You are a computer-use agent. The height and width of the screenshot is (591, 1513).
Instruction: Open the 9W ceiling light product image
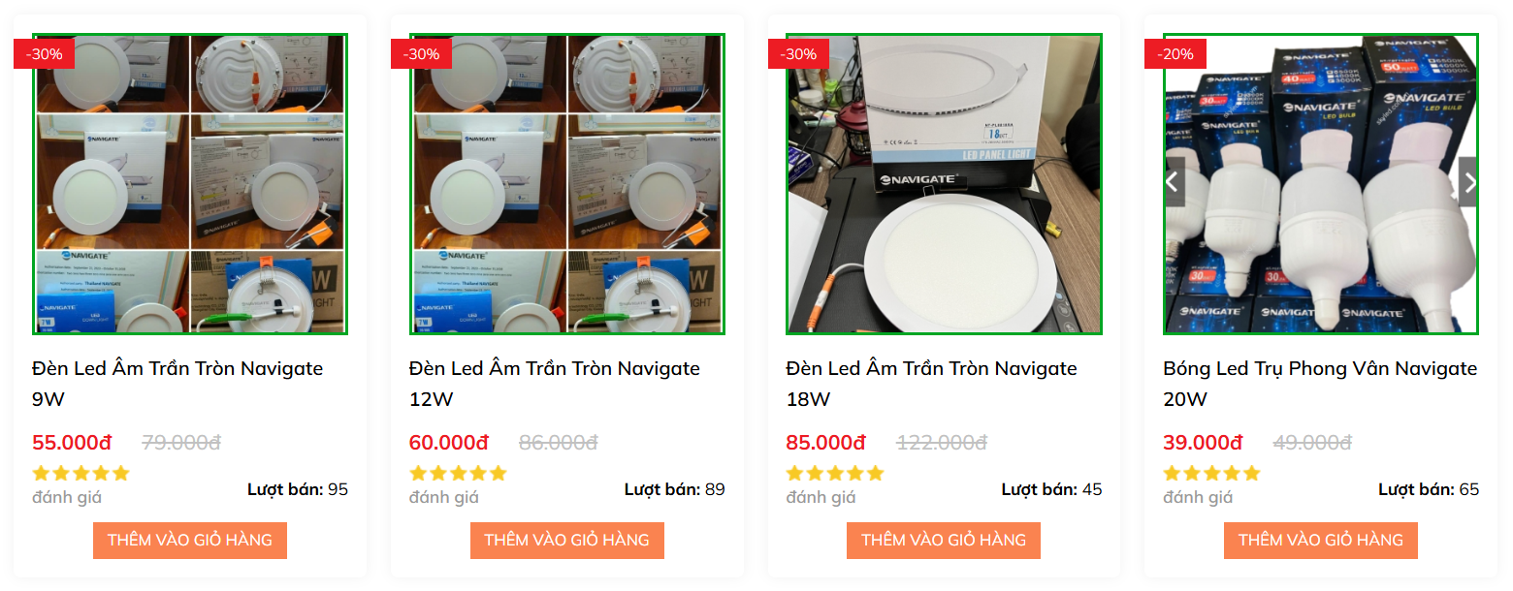[190, 184]
